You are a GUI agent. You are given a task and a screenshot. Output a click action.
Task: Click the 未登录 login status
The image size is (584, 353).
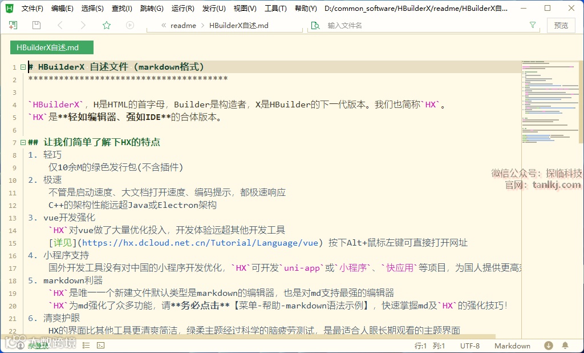[x=38, y=346]
